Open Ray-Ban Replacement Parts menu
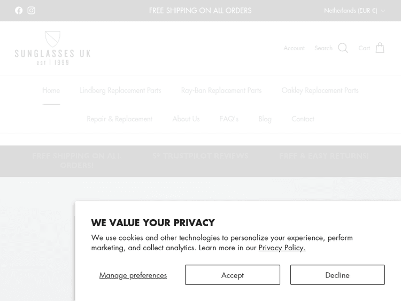Image resolution: width=401 pixels, height=301 pixels. tap(221, 90)
